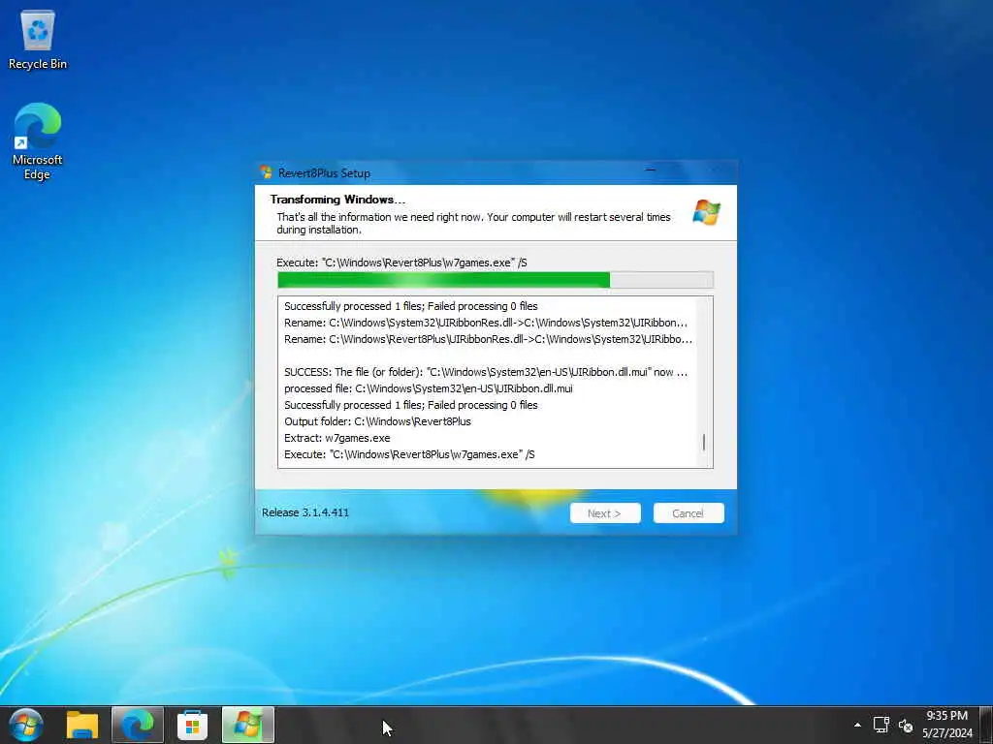
Task: Click the log list scrollbar thumb
Action: coord(704,442)
